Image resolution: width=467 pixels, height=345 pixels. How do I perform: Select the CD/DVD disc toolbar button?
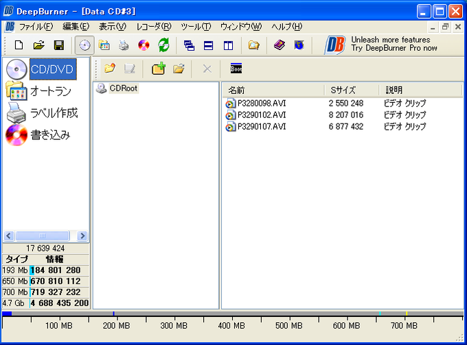tap(84, 45)
